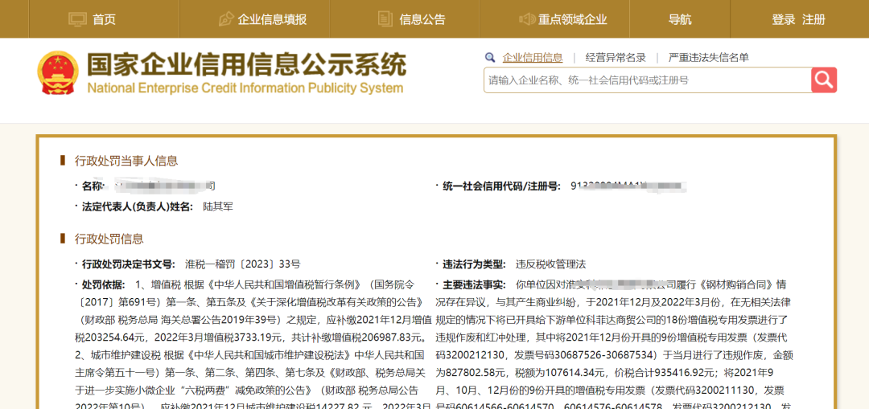Click the 登录 link
The width and height of the screenshot is (869, 409).
[784, 19]
